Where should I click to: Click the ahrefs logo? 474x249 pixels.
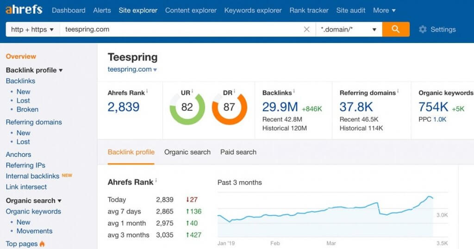pos(24,10)
